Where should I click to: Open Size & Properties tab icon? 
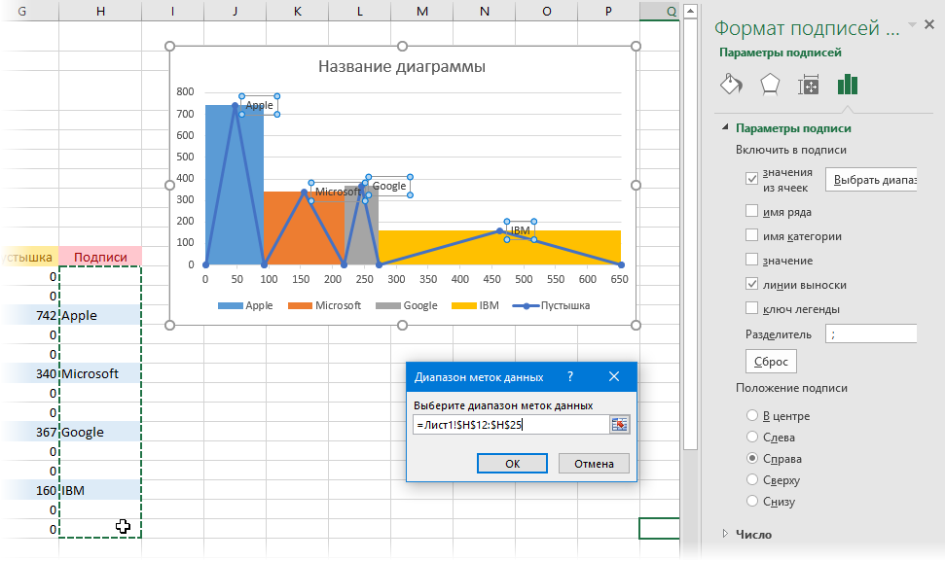pos(808,85)
